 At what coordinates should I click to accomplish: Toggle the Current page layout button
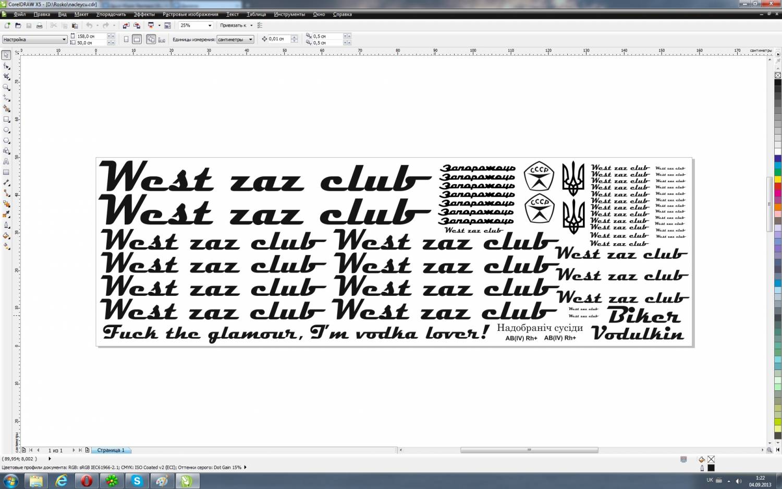[x=162, y=39]
